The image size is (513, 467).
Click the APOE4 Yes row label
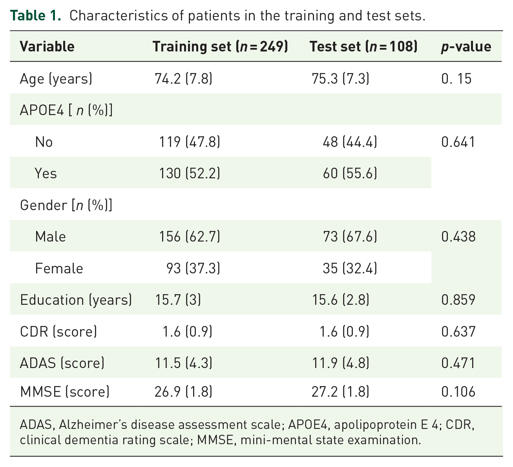(46, 173)
